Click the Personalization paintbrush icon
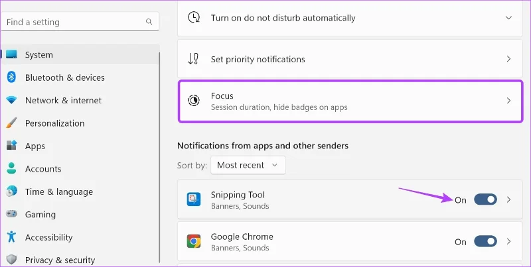531x267 pixels. tap(11, 123)
